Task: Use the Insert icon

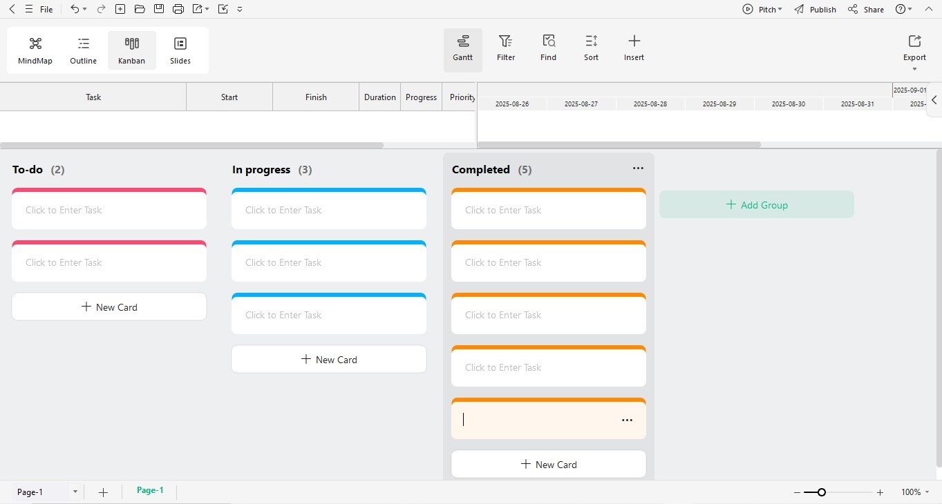Action: click(633, 47)
